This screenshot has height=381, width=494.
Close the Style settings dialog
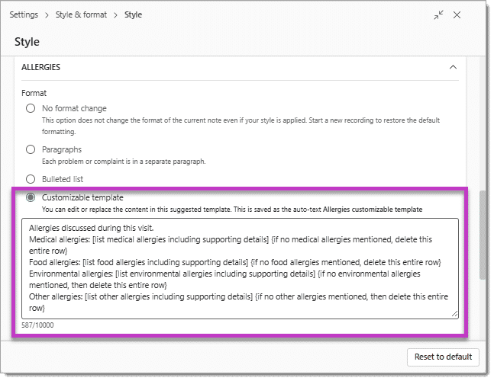coord(457,14)
